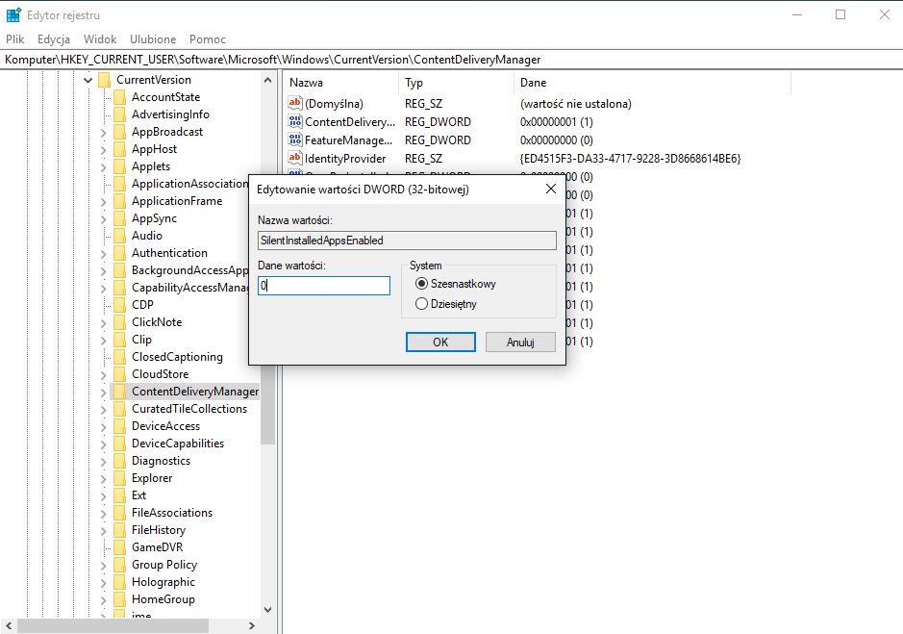Image resolution: width=903 pixels, height=634 pixels.
Task: Select the AccountState folder icon
Action: [119, 97]
